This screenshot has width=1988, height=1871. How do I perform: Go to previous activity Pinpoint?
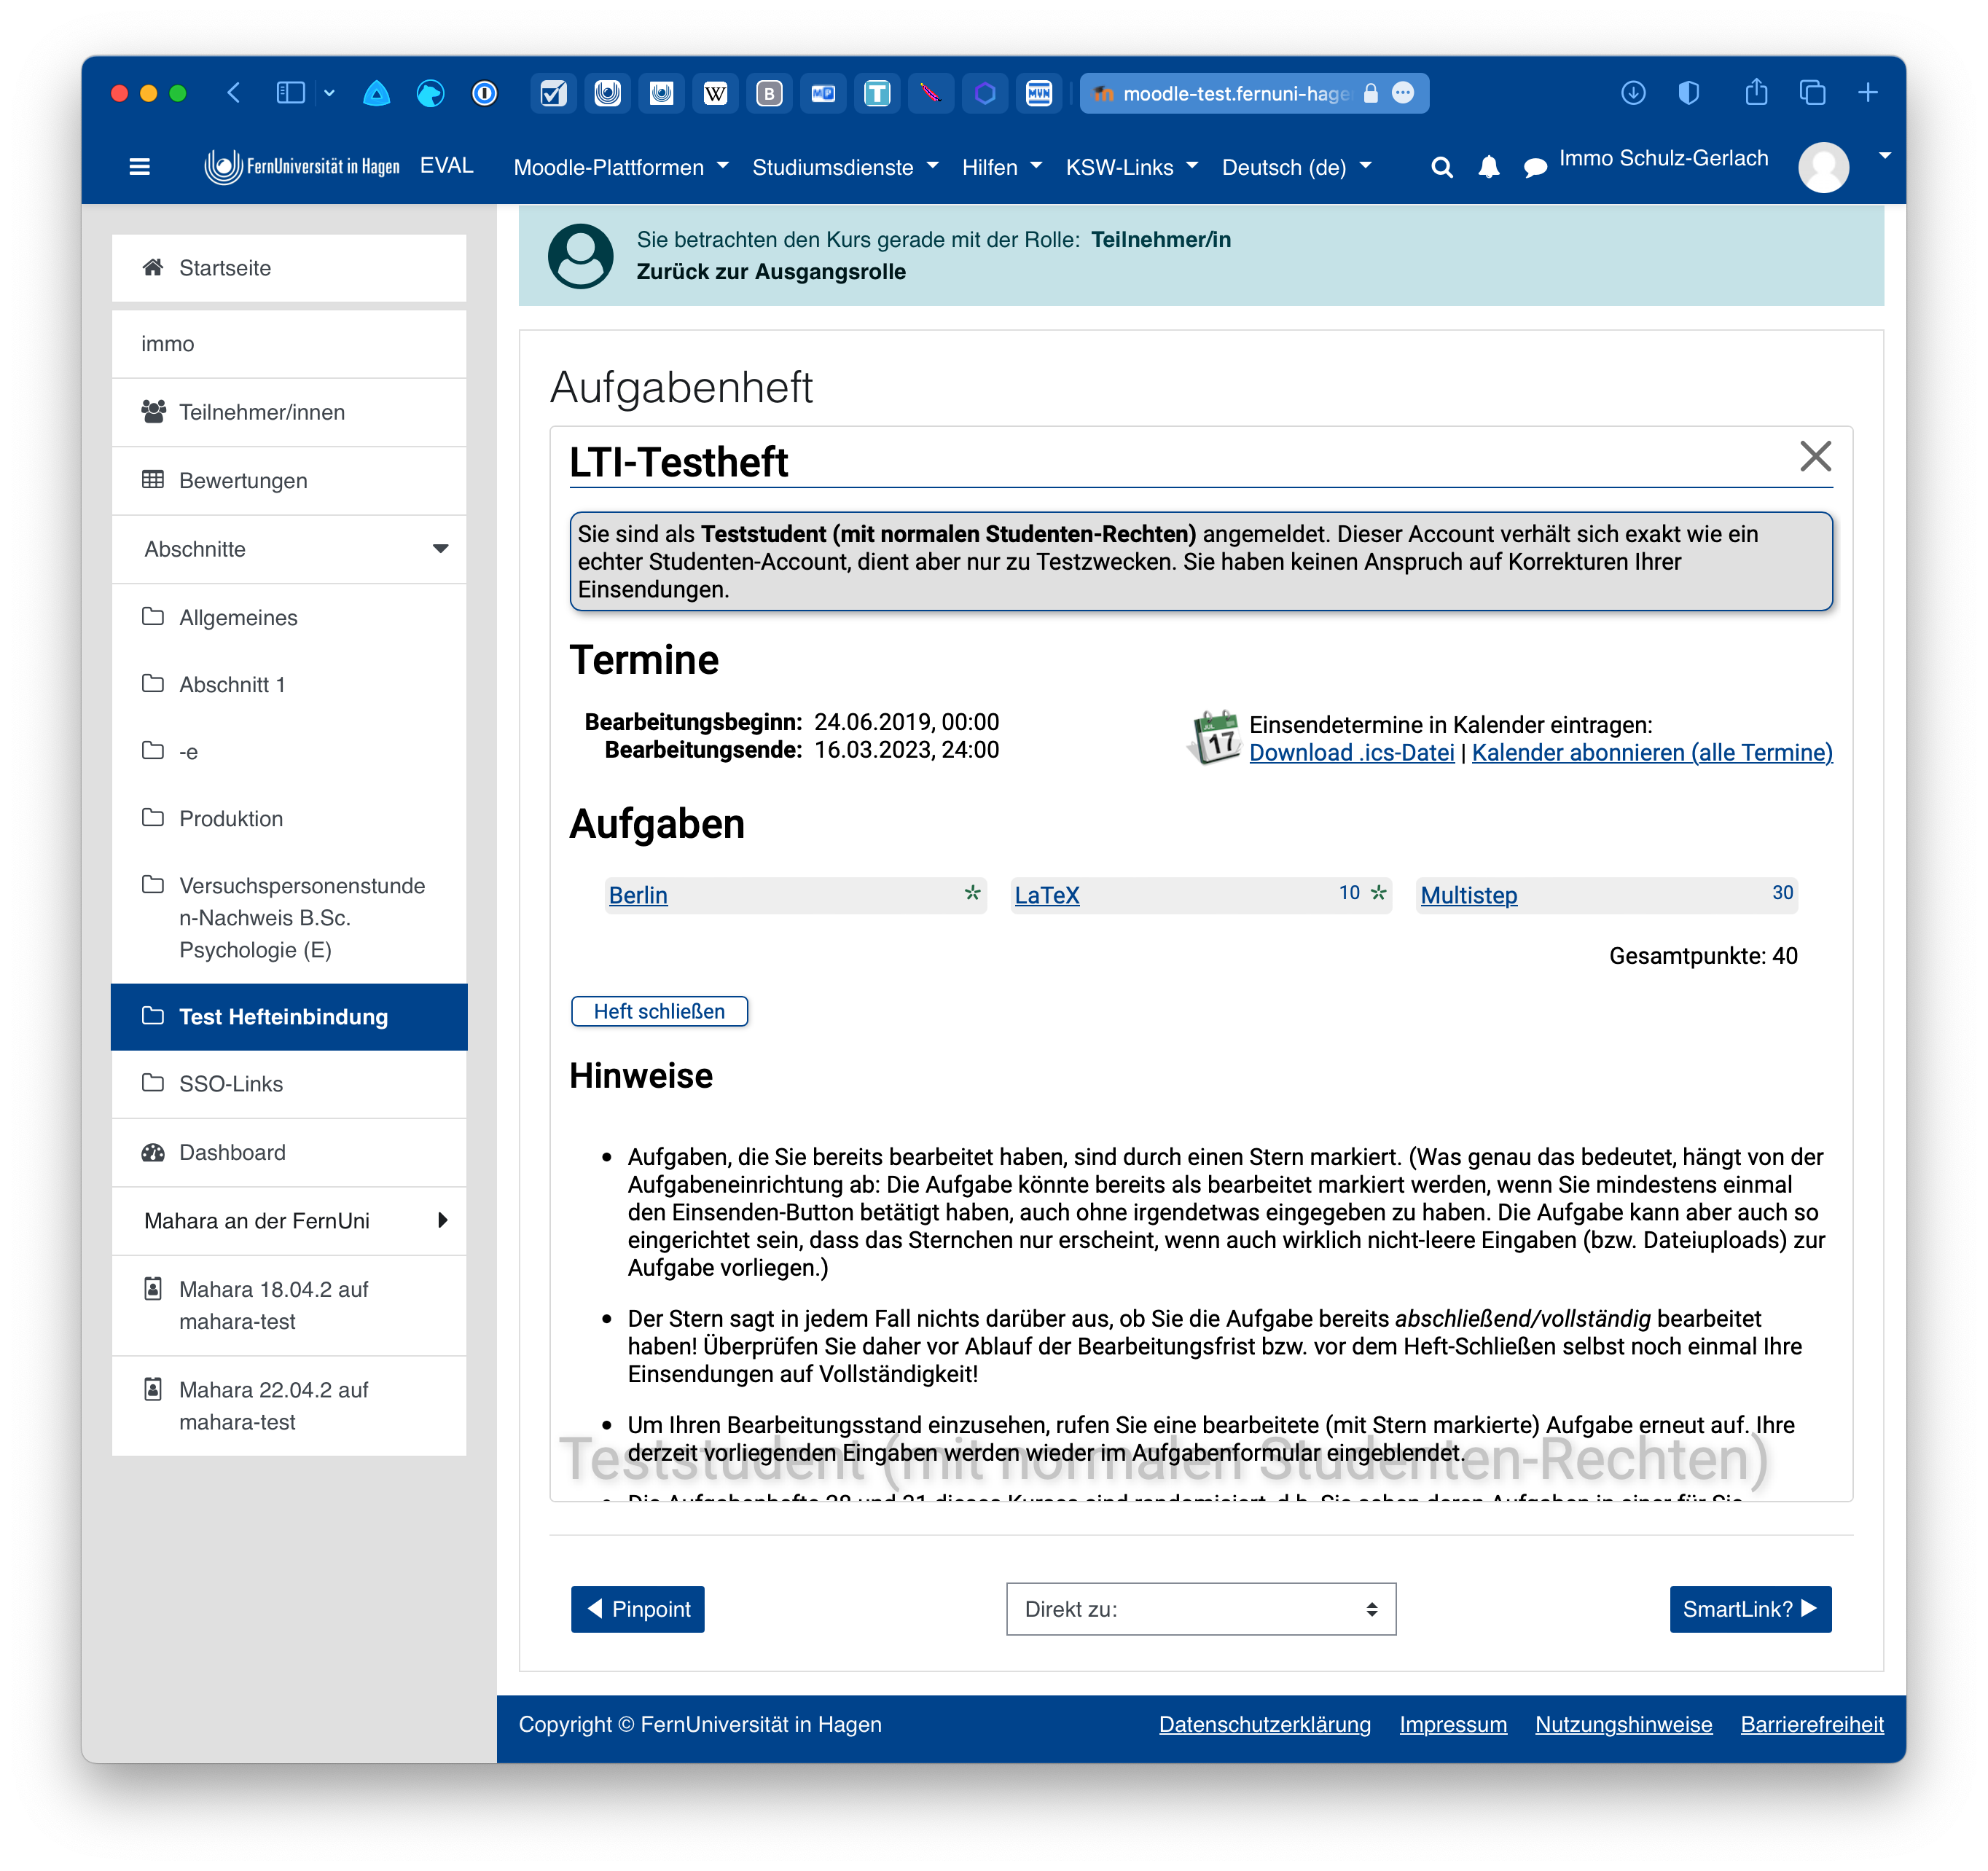pos(638,1609)
